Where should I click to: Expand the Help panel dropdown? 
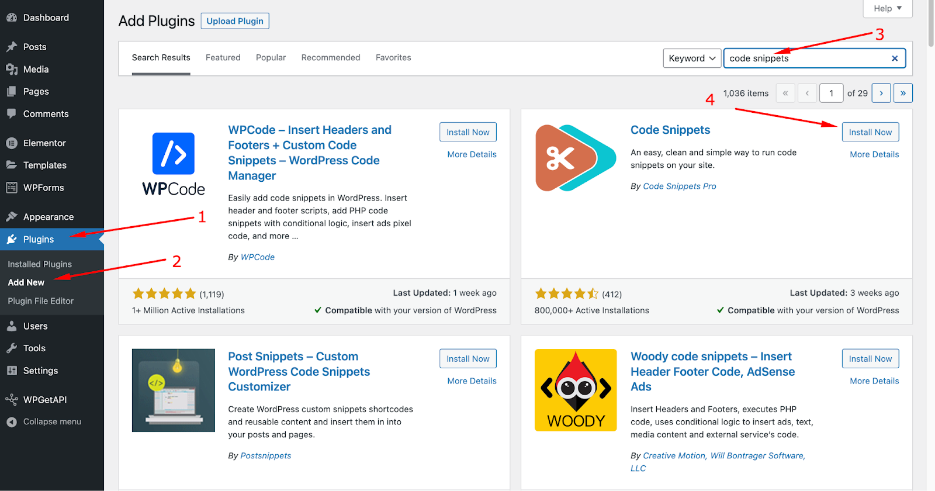[888, 8]
